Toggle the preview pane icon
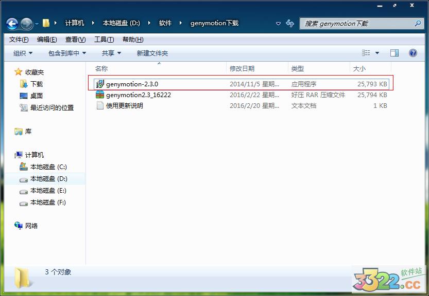Viewport: 429px width, 296px height. [394, 53]
